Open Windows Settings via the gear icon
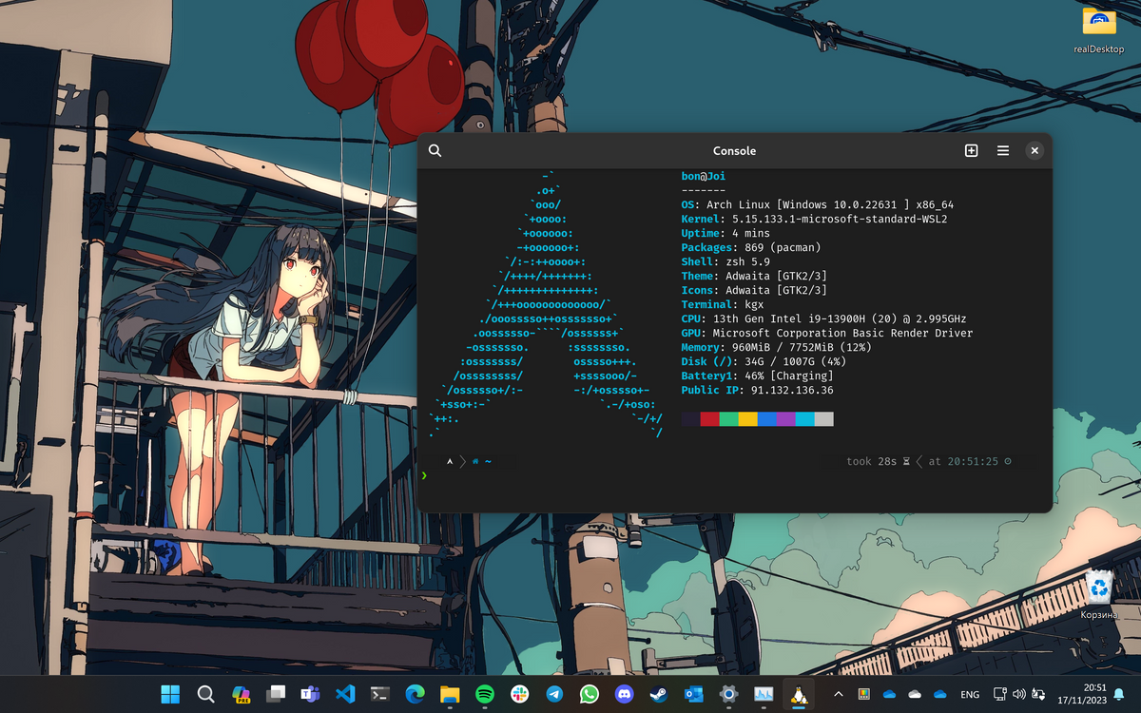This screenshot has width=1141, height=713. (728, 694)
